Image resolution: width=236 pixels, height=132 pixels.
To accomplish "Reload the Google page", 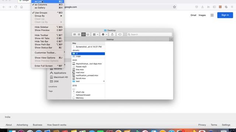I will tap(15, 7).
